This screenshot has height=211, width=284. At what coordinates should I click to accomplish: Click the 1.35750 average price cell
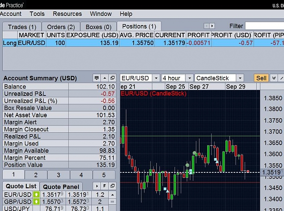tap(137, 43)
